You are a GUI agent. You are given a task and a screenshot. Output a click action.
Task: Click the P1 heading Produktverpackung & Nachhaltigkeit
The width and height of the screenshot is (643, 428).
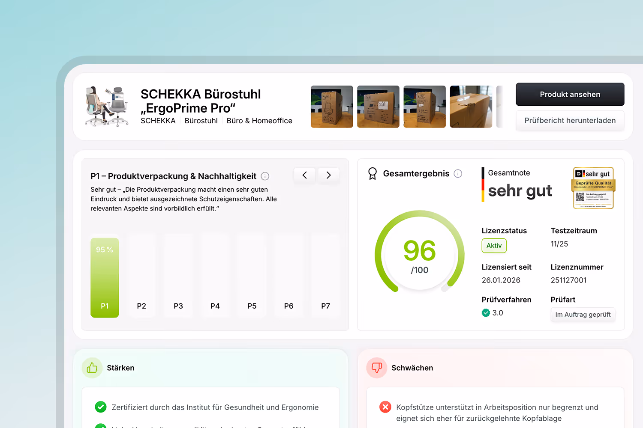[x=173, y=176]
